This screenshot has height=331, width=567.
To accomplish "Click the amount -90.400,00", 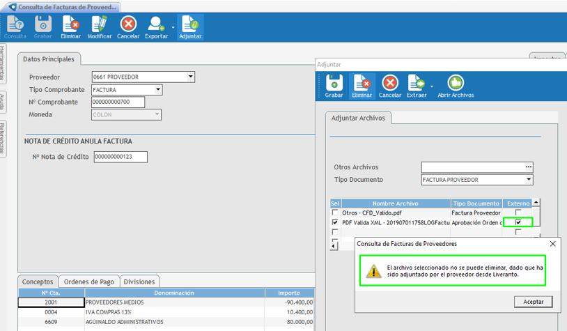I will [x=299, y=302].
